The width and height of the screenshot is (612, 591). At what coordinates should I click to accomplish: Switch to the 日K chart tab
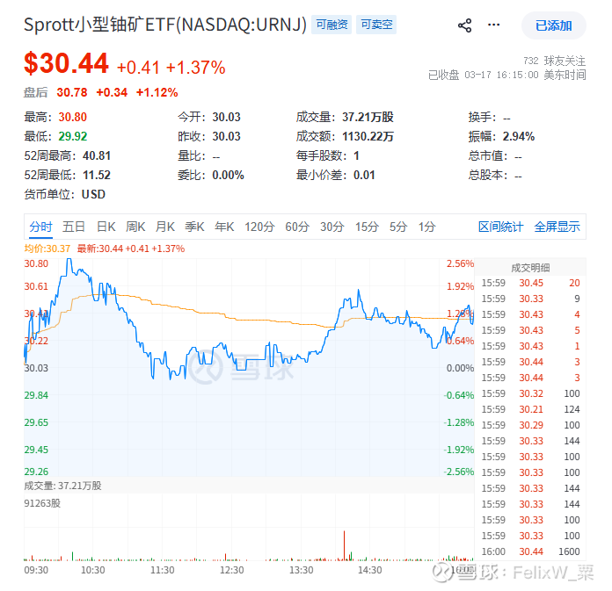[106, 227]
